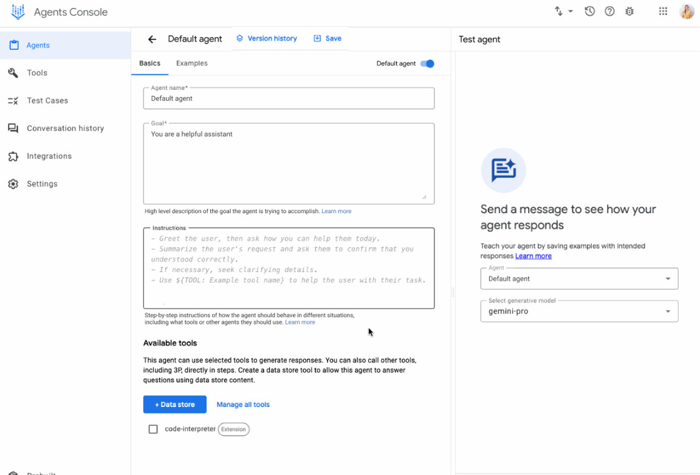
Task: Open Manage all tools
Action: (x=243, y=404)
